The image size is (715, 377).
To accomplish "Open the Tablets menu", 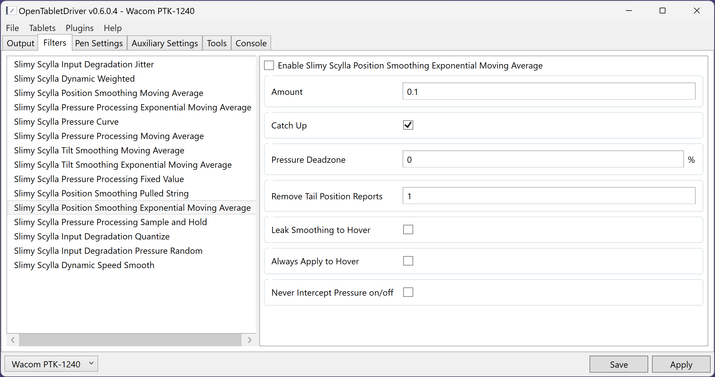I will 42,28.
